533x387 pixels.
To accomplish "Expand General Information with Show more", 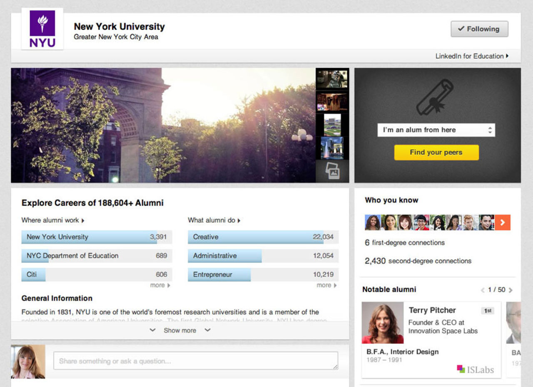I will tap(180, 330).
